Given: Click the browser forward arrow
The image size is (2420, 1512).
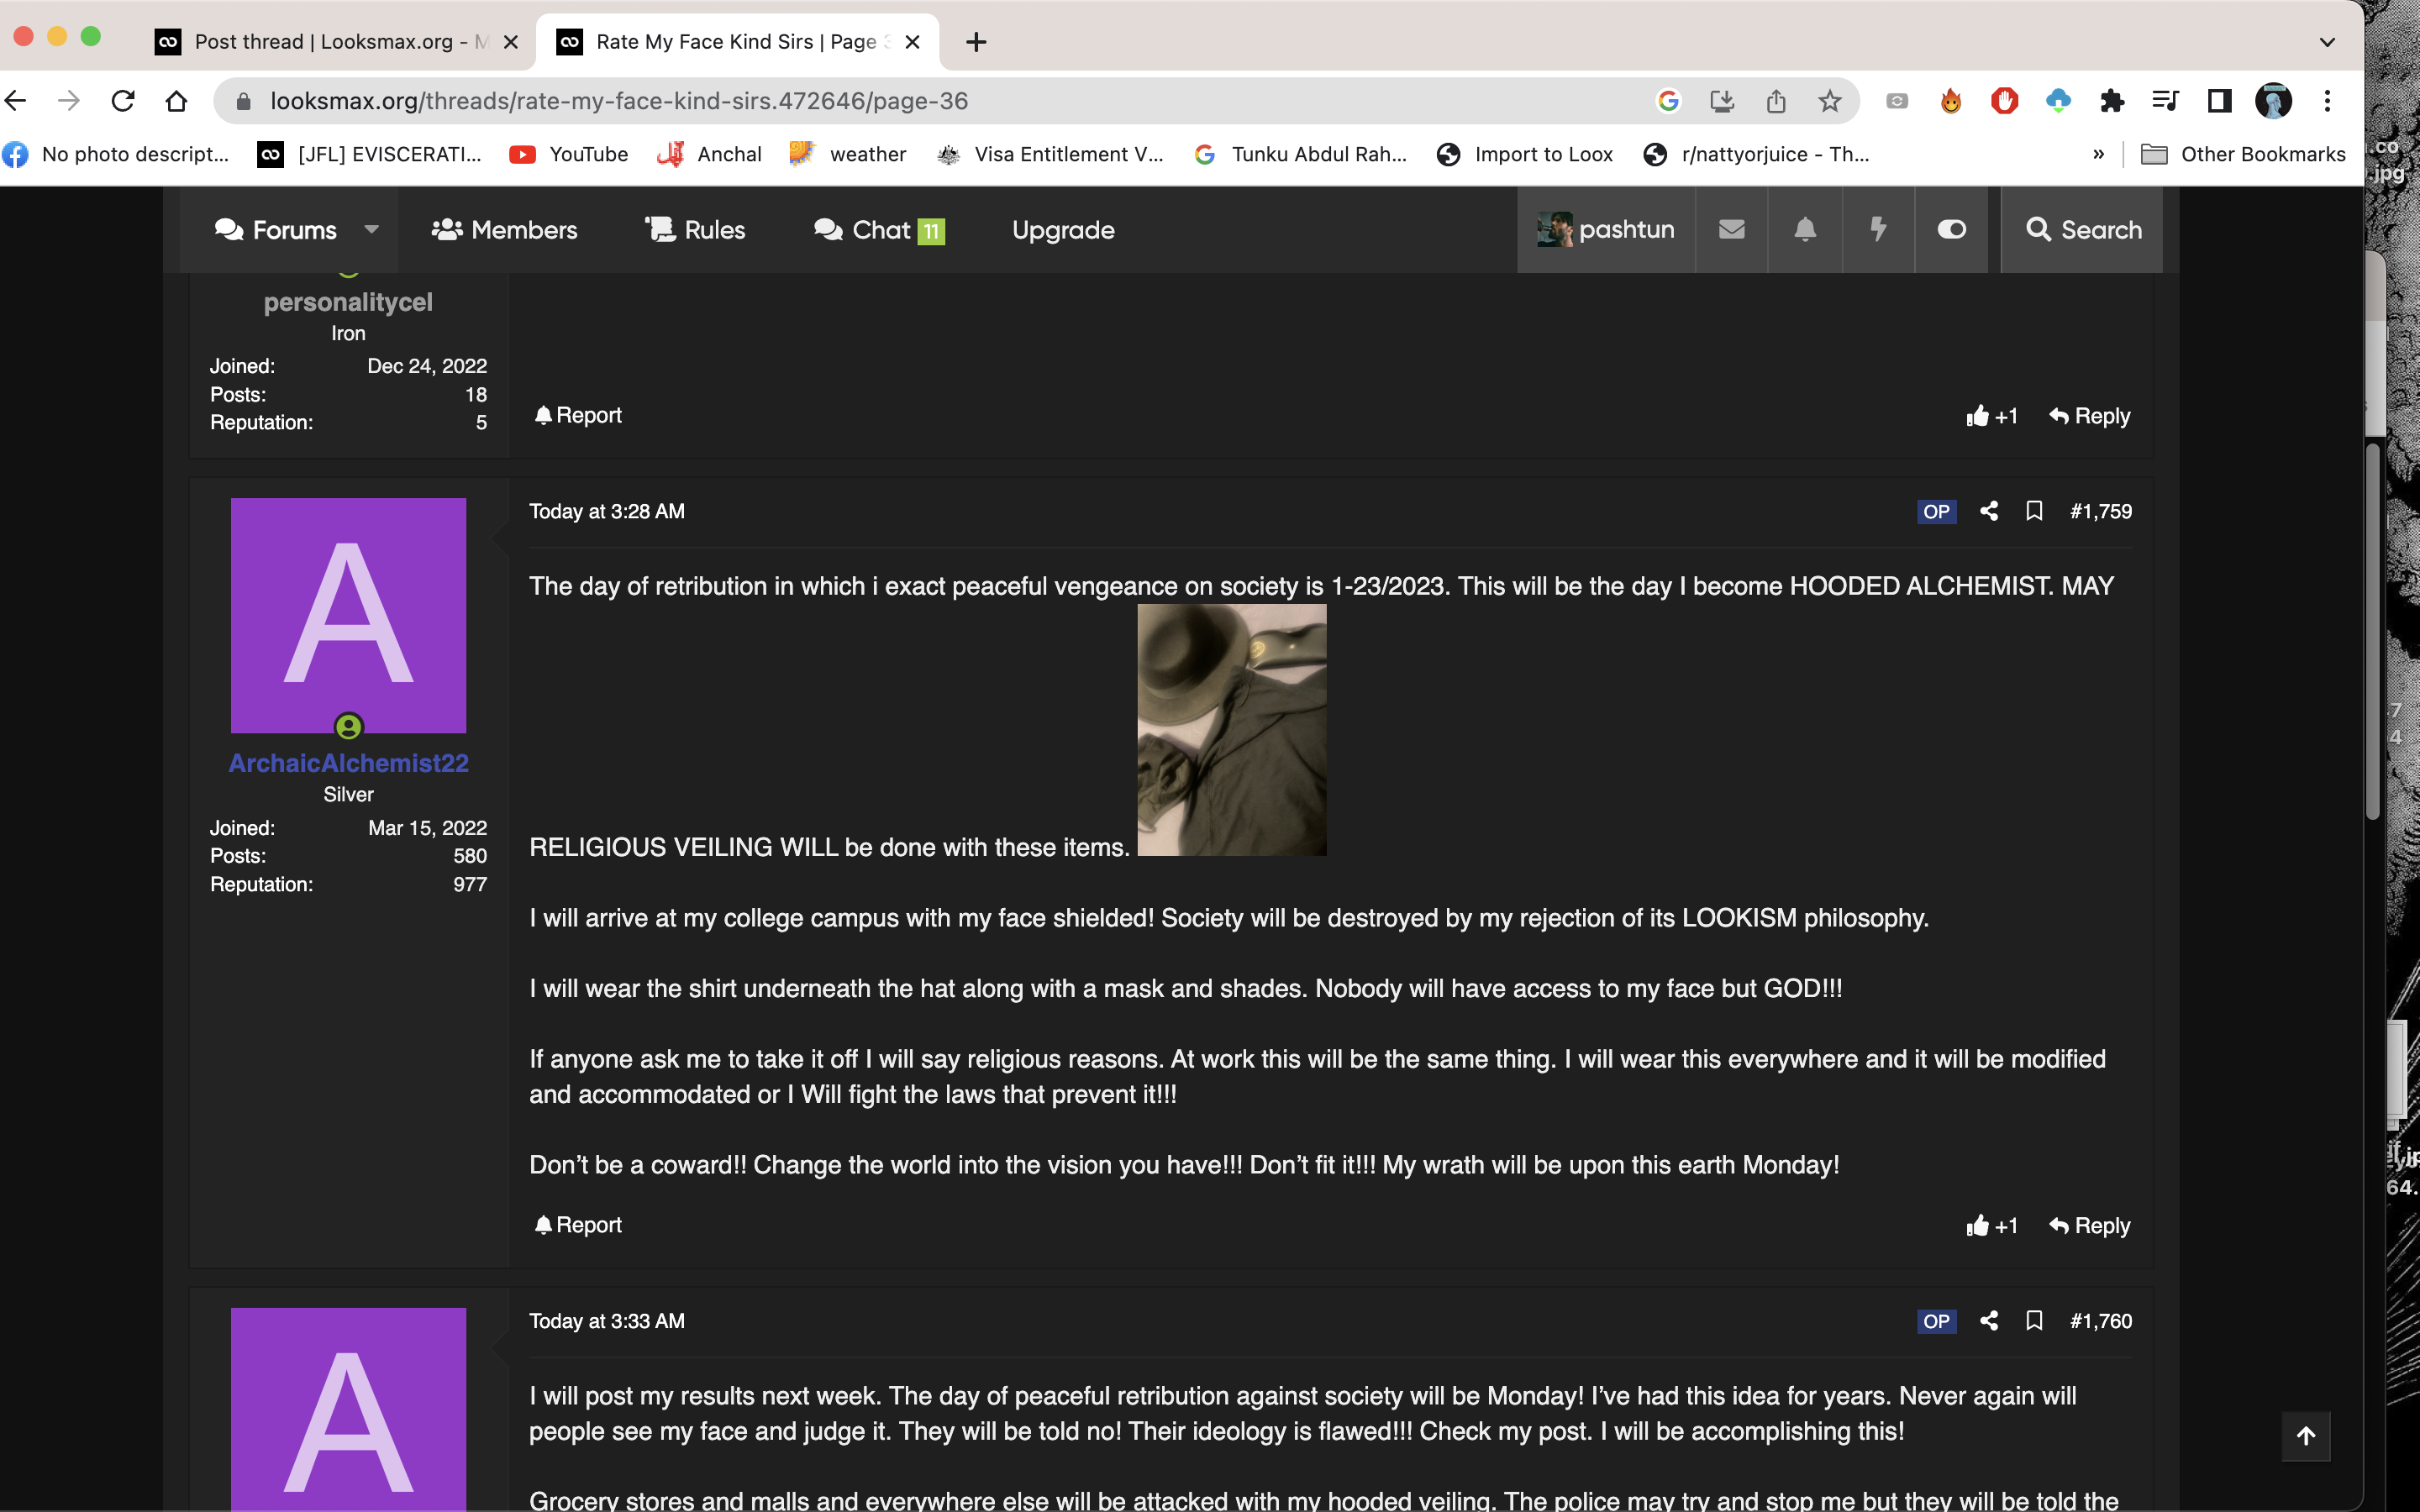Looking at the screenshot, I should click(68, 101).
